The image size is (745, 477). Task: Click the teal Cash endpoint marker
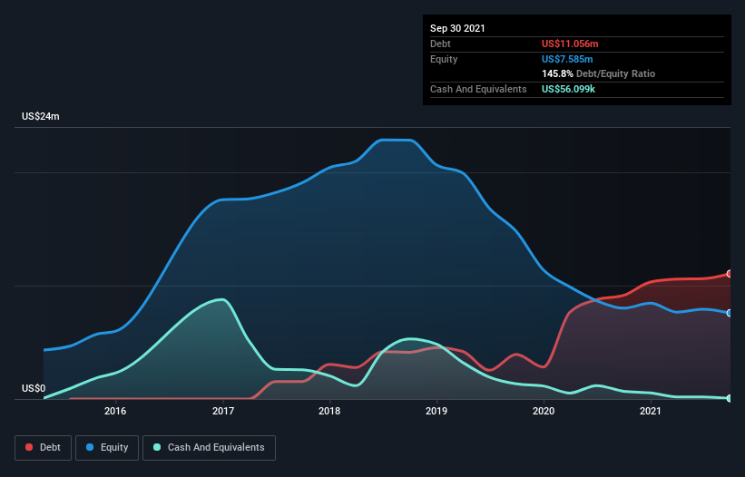click(730, 398)
